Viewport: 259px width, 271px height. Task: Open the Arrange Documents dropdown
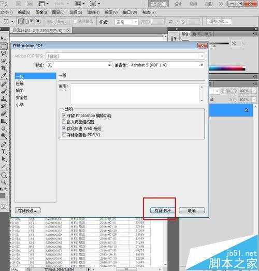[x=79, y=4]
